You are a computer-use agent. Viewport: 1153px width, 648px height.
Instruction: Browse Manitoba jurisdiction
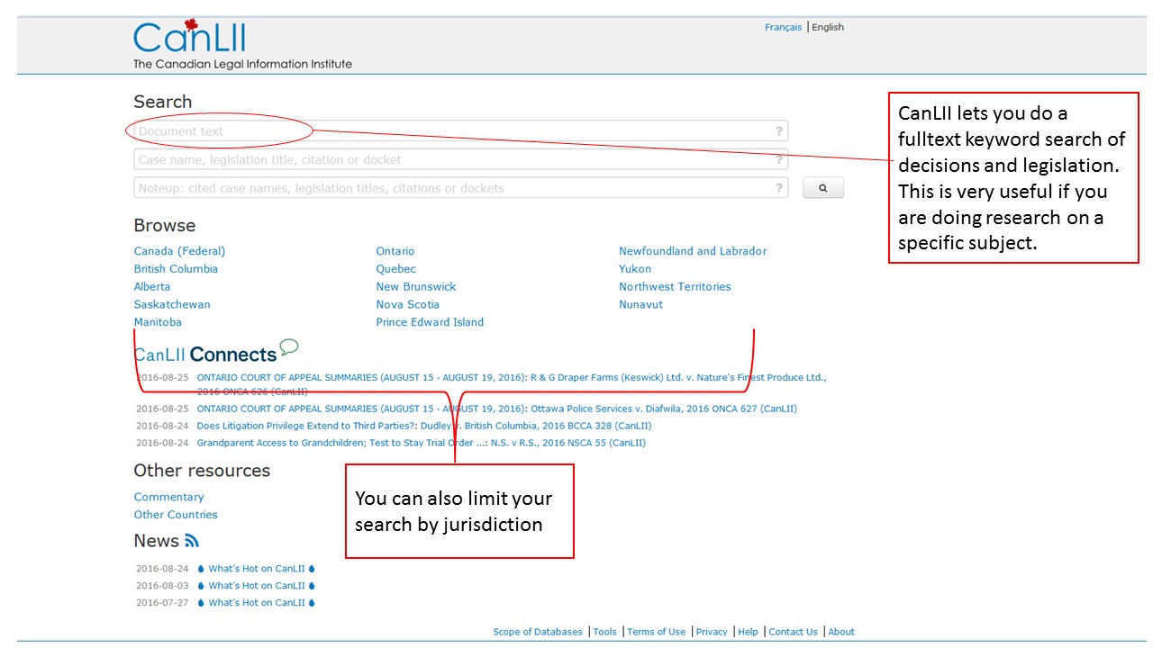[158, 322]
